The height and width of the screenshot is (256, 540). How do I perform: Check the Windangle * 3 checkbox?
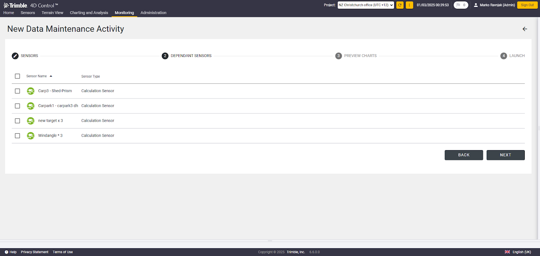18,136
